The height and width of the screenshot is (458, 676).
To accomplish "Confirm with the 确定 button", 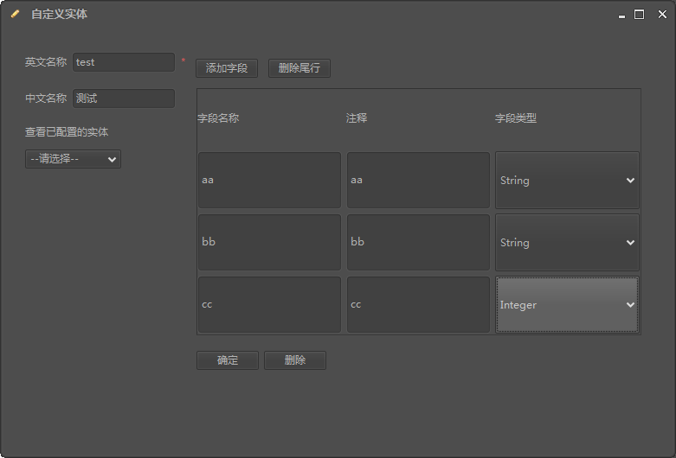I will [x=228, y=359].
